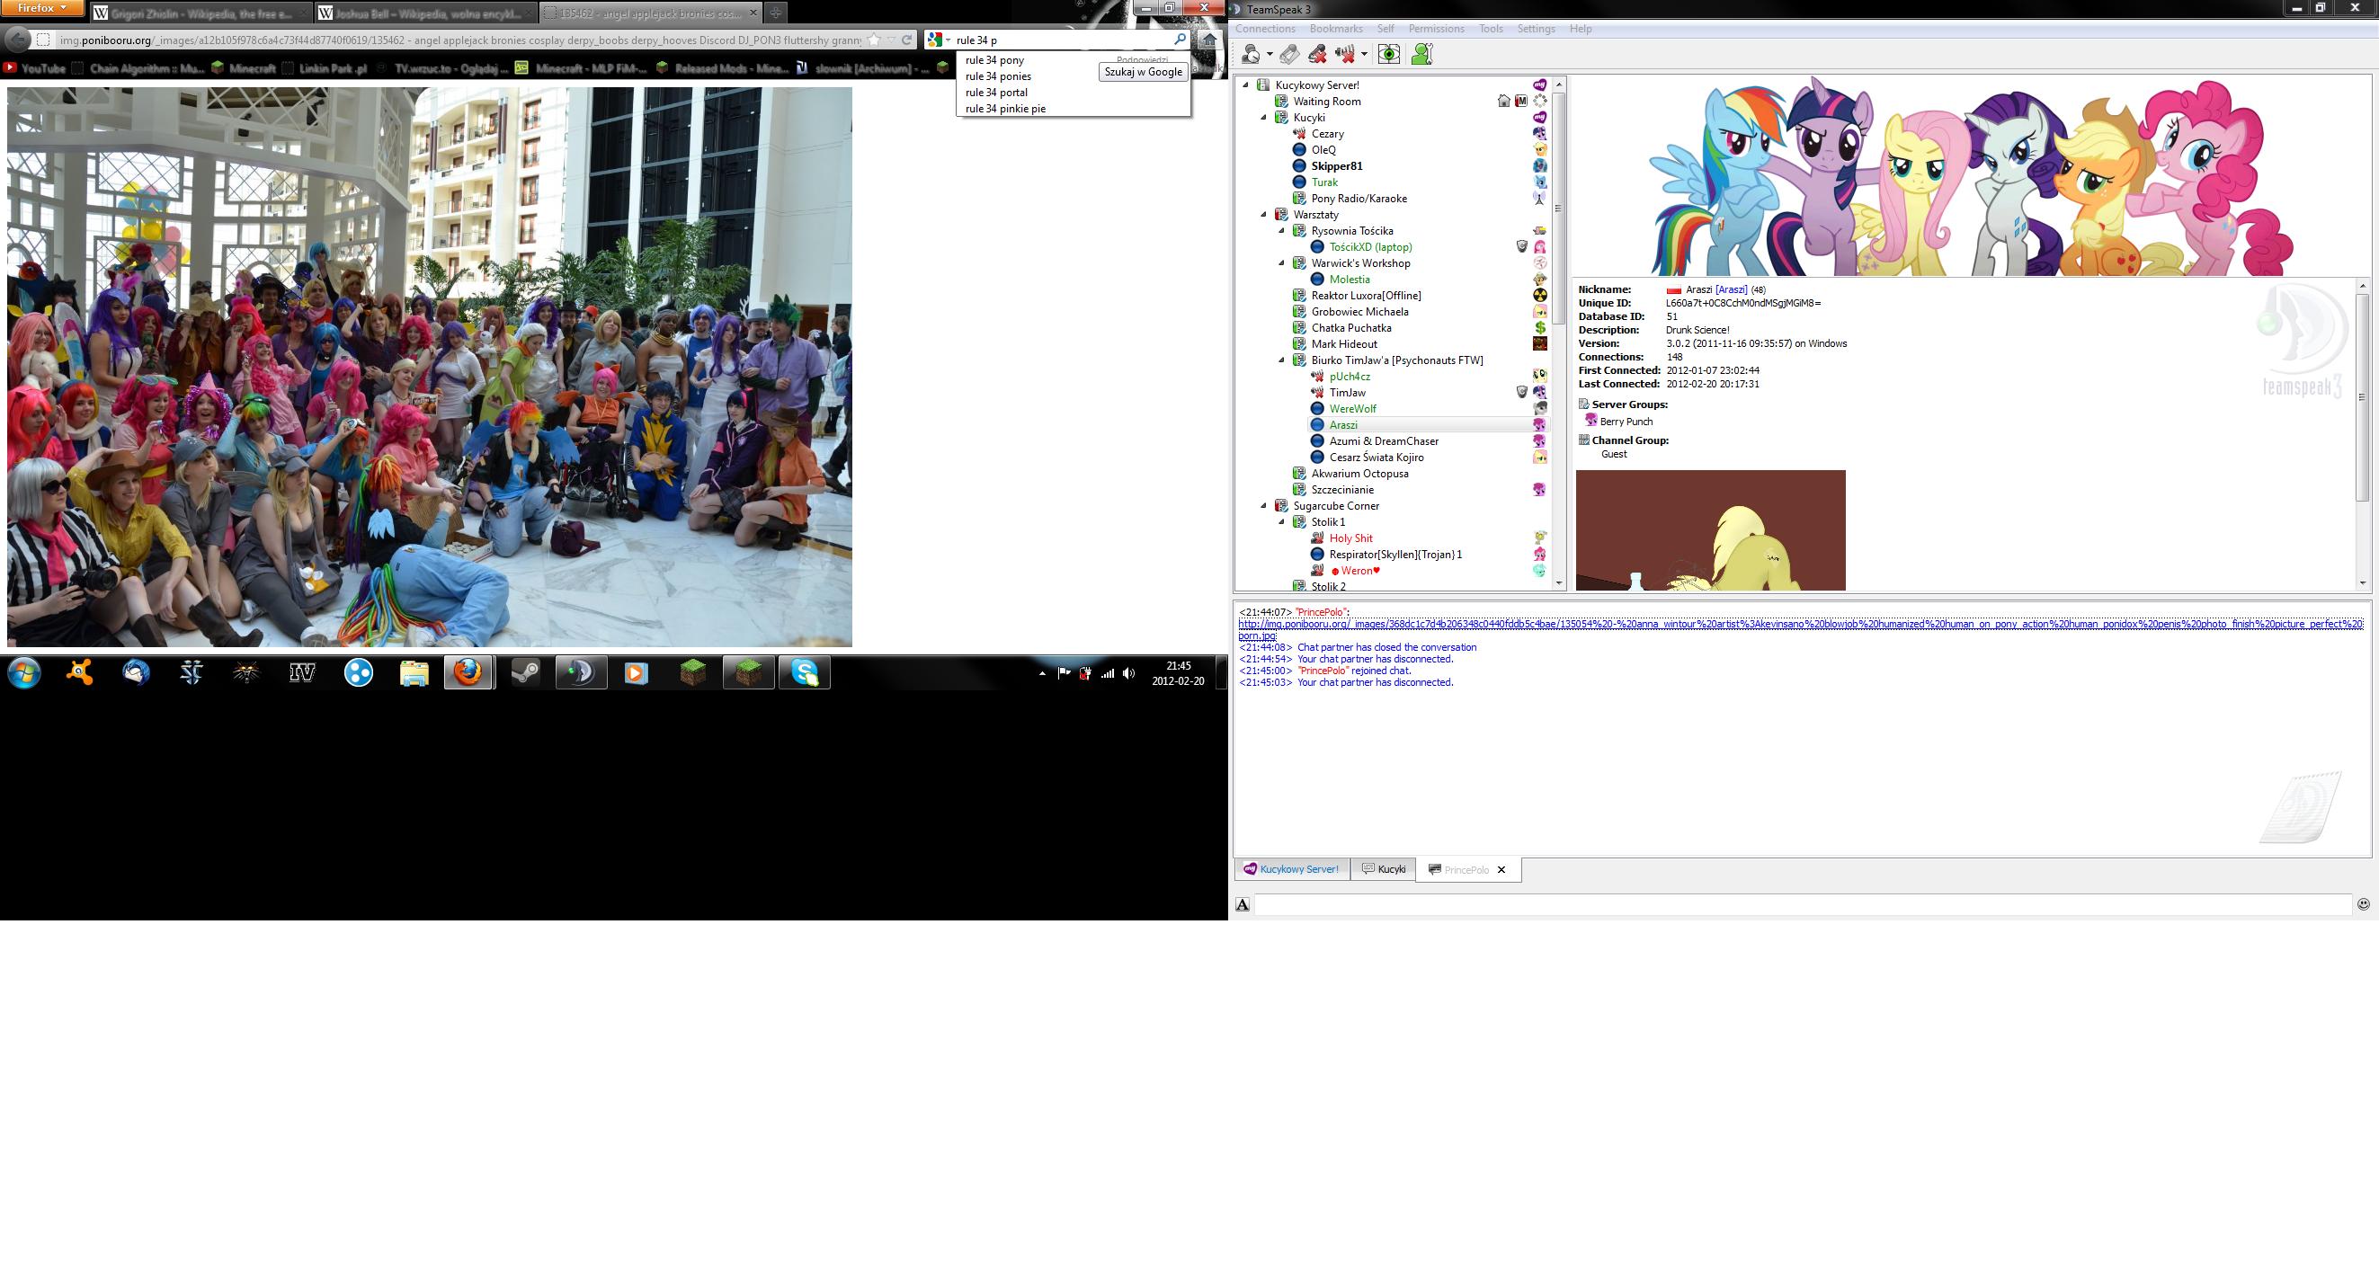
Task: Open the YouTube bookmark in Firefox
Action: [34, 68]
